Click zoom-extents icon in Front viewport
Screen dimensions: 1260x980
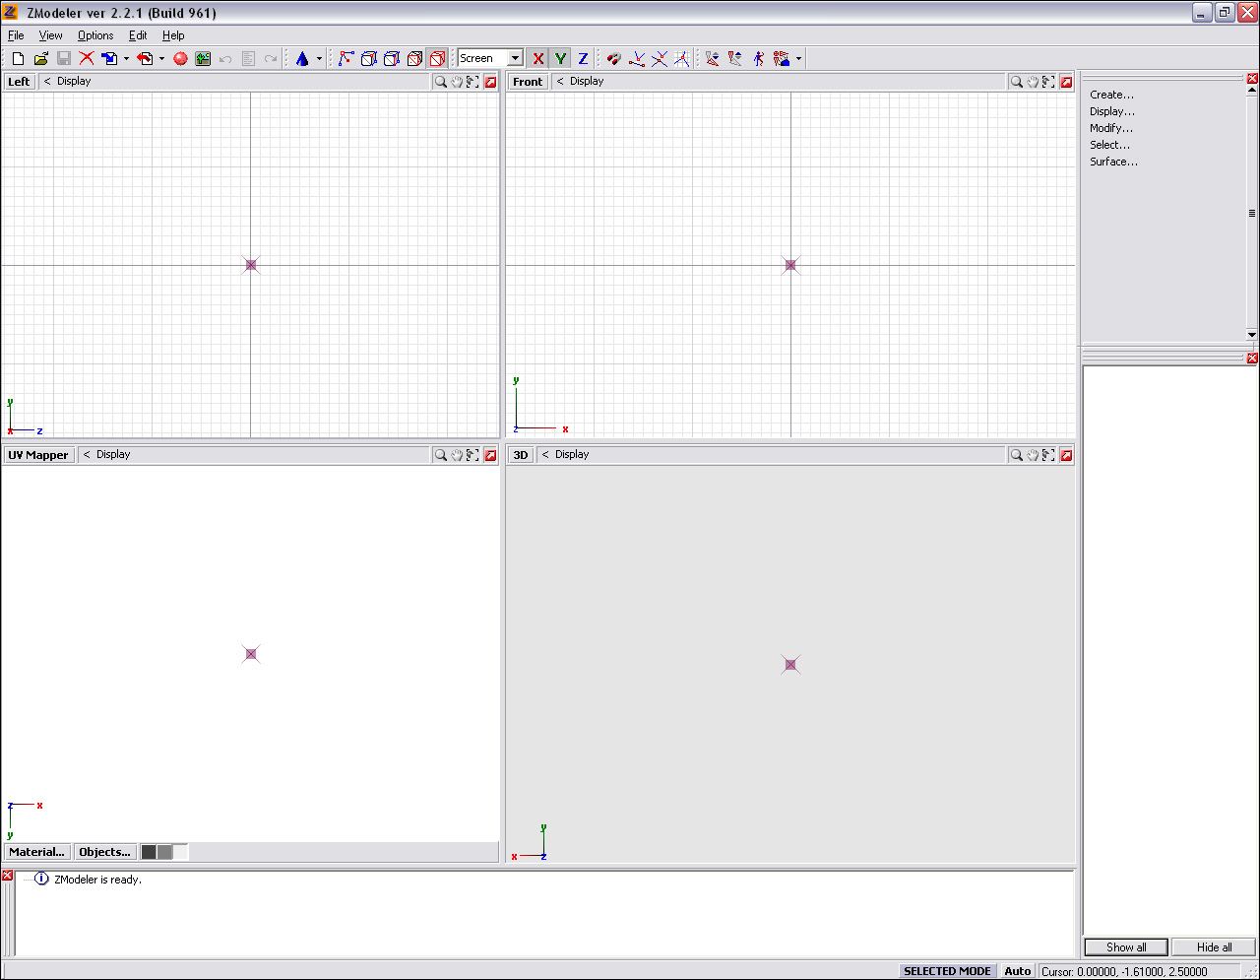coord(1048,82)
